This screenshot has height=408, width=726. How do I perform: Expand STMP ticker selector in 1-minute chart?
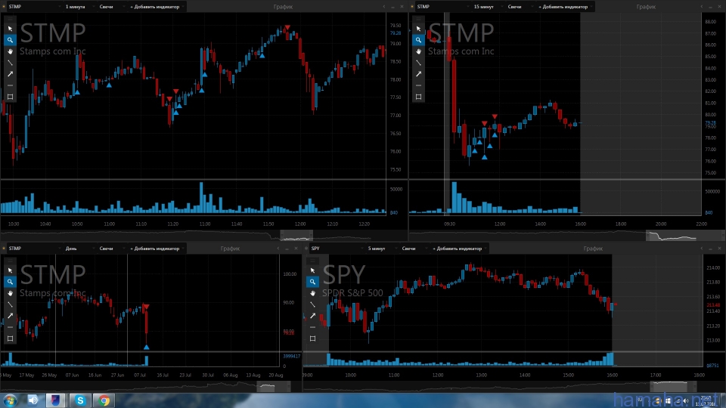[x=59, y=7]
